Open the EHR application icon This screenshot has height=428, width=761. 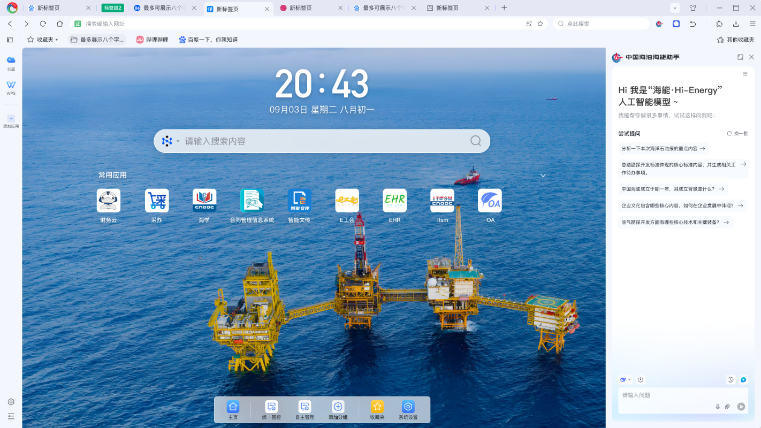click(x=394, y=201)
